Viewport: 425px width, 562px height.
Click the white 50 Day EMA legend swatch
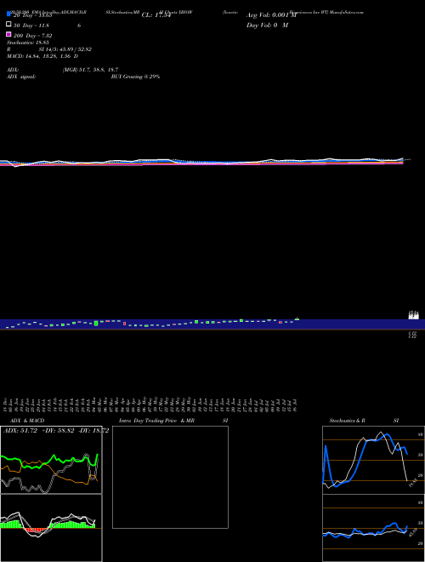pos(8,25)
